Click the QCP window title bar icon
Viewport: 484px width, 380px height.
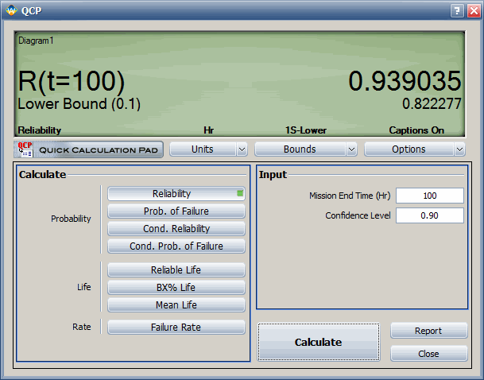click(x=10, y=11)
